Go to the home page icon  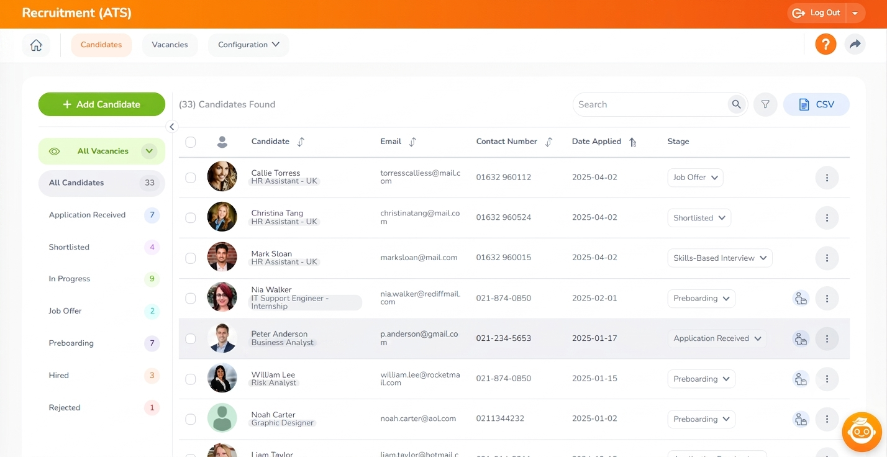(x=36, y=45)
